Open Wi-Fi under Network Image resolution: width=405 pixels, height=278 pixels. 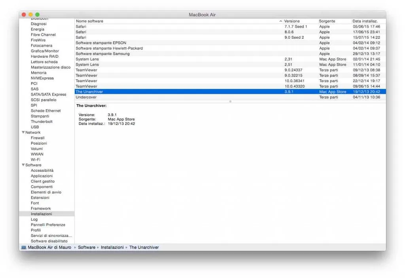(35, 160)
